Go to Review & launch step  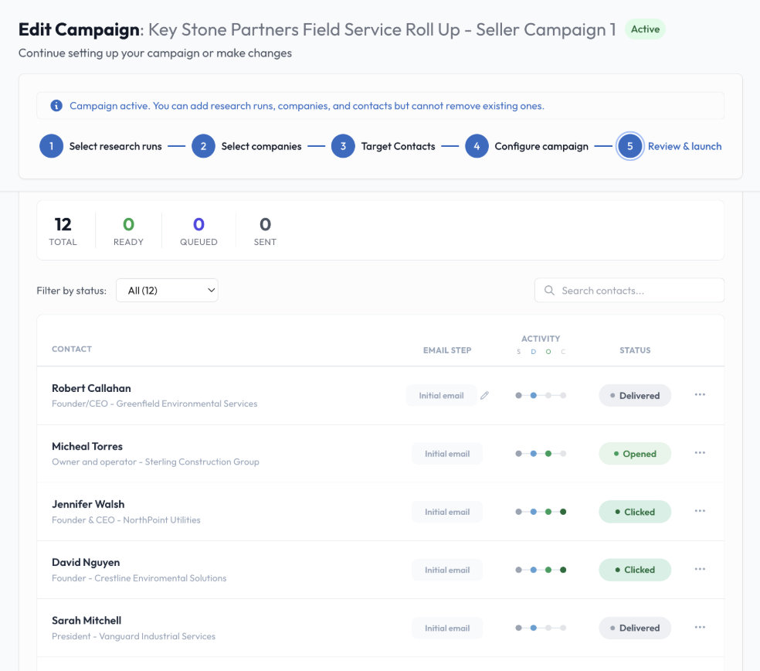pos(684,146)
